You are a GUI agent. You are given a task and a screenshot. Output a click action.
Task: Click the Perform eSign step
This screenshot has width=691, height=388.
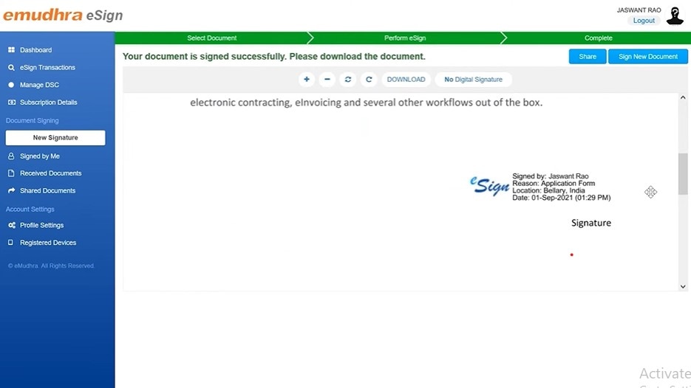tap(405, 38)
